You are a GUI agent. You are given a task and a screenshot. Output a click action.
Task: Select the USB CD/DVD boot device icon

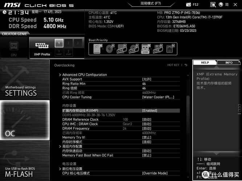coord(134,49)
